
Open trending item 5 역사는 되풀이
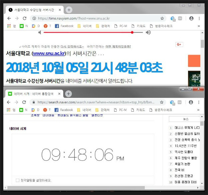point(184,152)
